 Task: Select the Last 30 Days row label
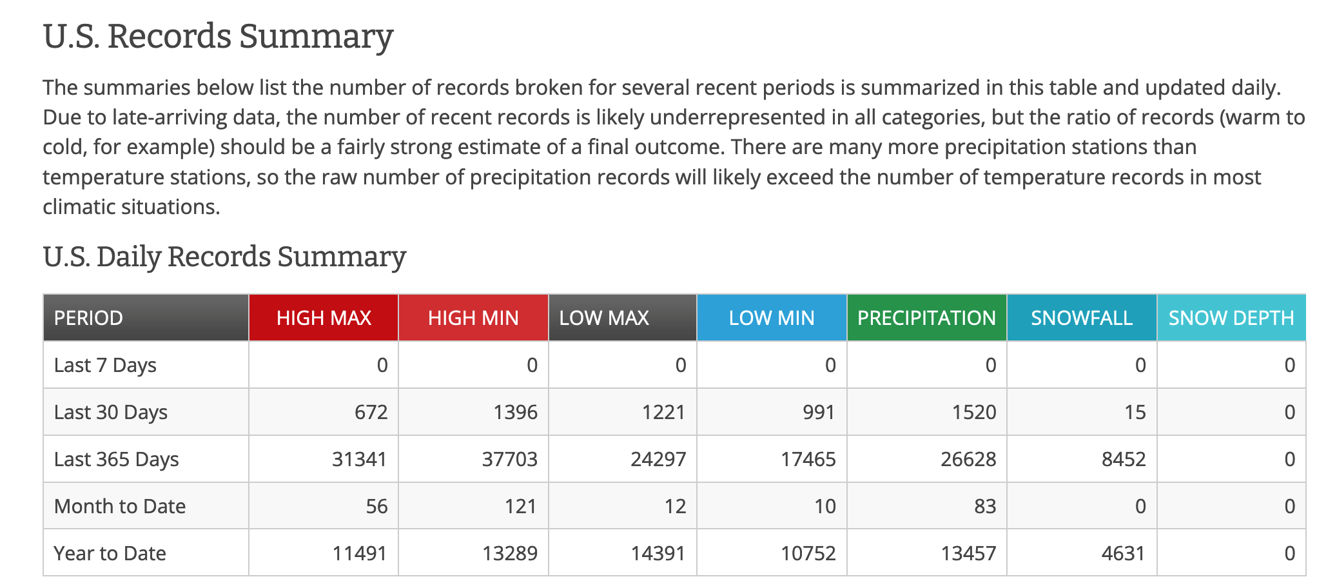(111, 412)
